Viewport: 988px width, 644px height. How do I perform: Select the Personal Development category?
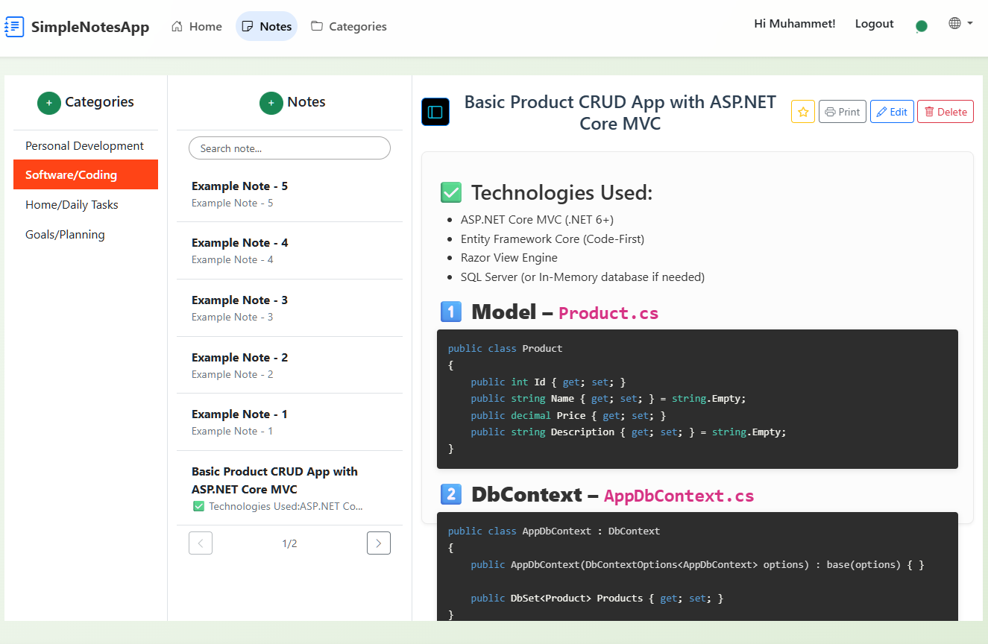click(85, 145)
